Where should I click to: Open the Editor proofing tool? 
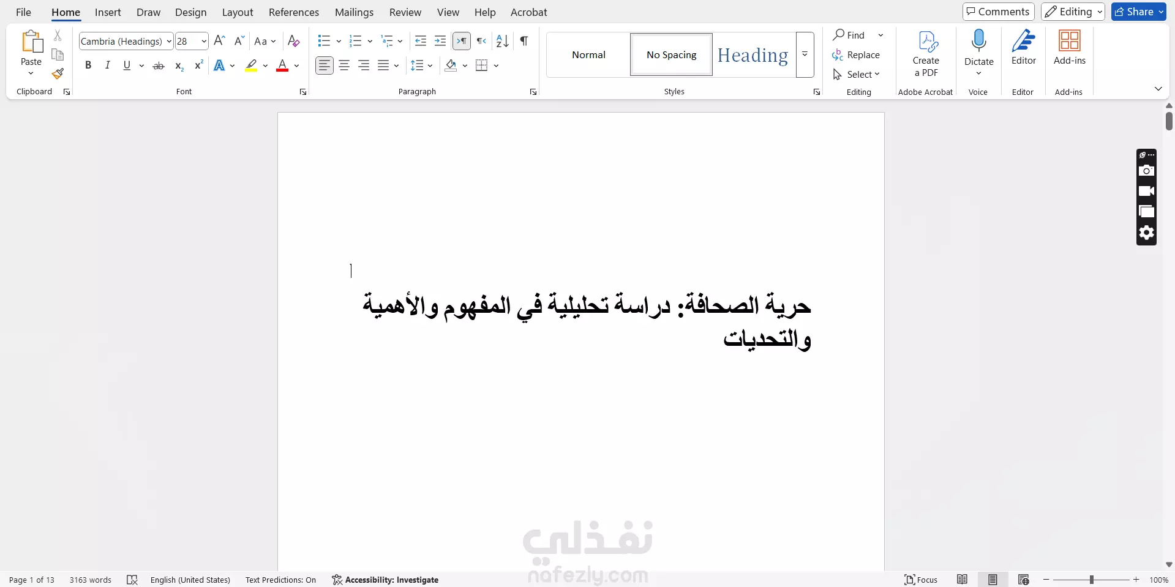pos(1023,48)
